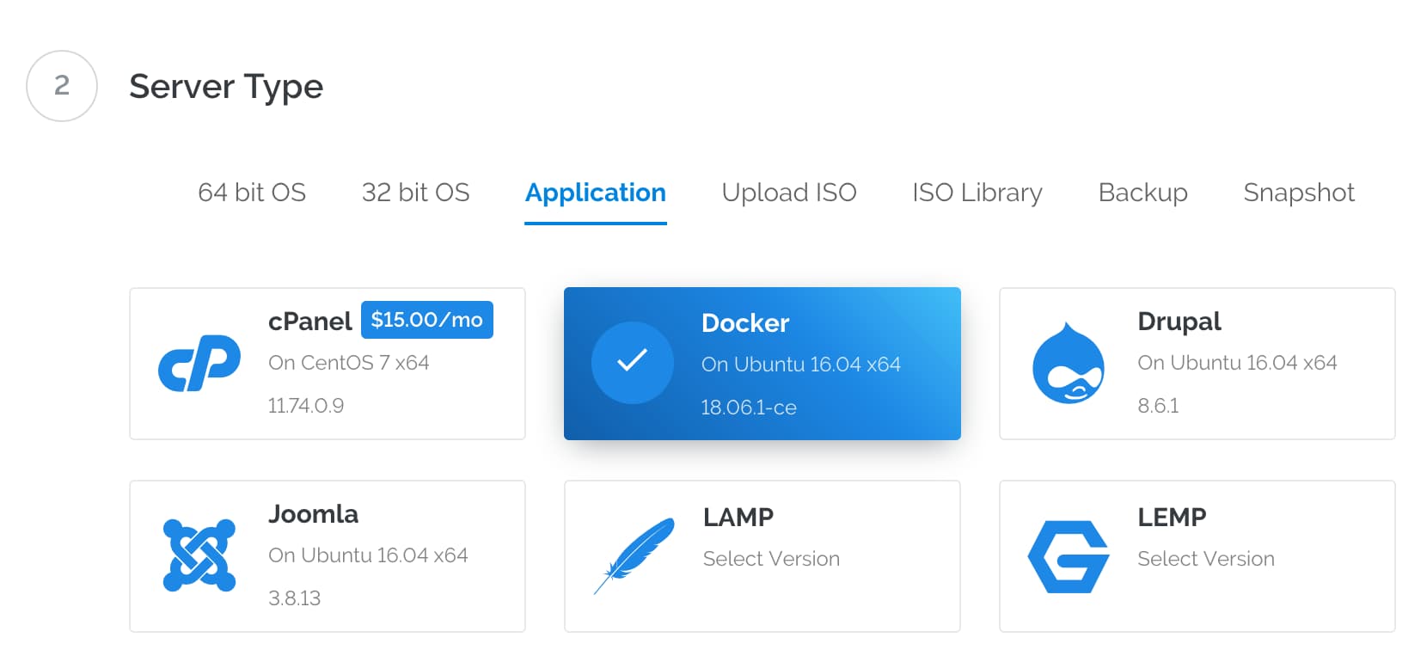Click Joomla version 3.8.13
Screen dimensions: 1427x662
[x=294, y=598]
